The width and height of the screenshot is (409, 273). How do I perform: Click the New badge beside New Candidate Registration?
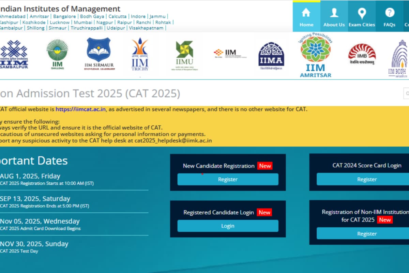[x=265, y=166]
